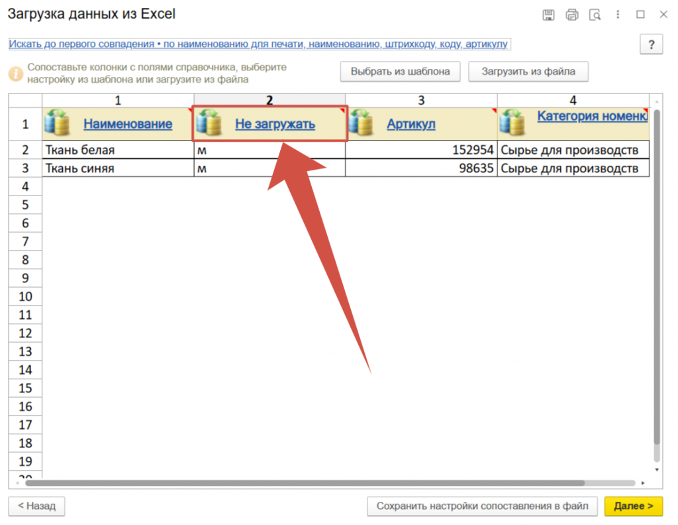Click the orange info icon near hint
Image resolution: width=678 pixels, height=525 pixels.
click(x=16, y=73)
